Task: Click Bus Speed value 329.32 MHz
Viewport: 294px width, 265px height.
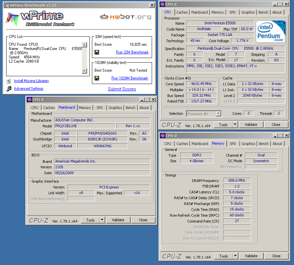Action: pyautogui.click(x=201, y=95)
